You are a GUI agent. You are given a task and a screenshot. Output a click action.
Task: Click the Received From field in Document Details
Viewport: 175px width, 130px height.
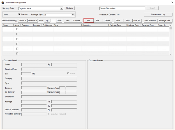pos(49,69)
